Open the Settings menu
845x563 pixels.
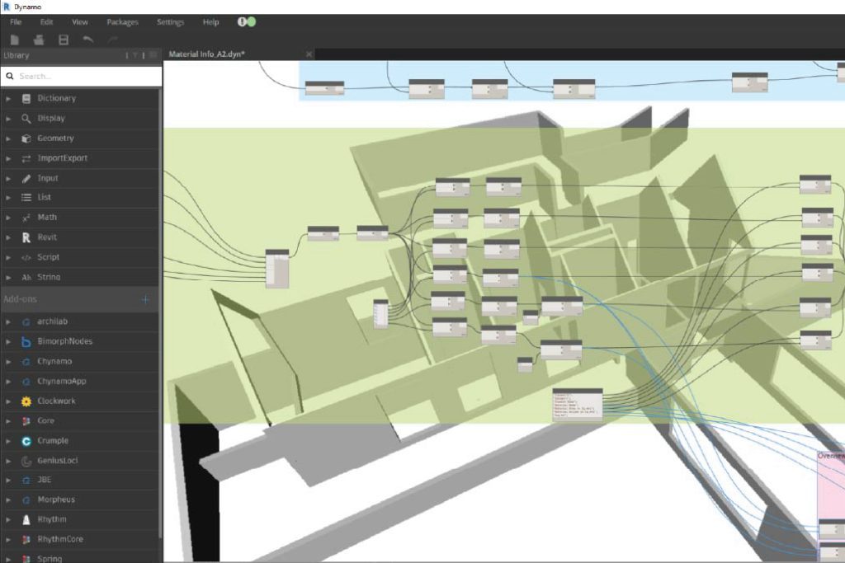pos(170,22)
